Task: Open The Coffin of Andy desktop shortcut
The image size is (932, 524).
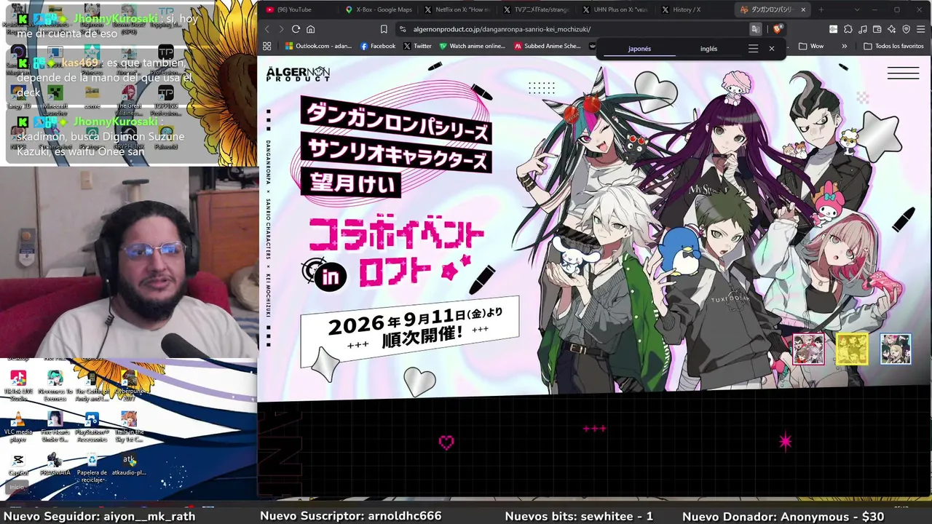Action: (92, 386)
